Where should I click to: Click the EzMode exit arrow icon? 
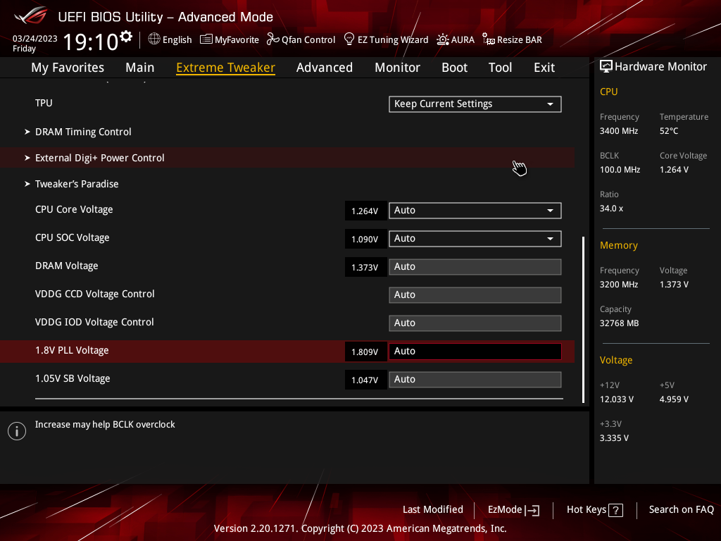click(532, 510)
